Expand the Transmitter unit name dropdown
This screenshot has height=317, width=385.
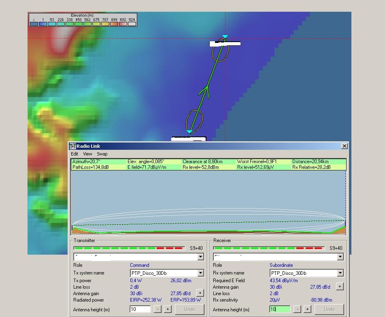[201, 257]
